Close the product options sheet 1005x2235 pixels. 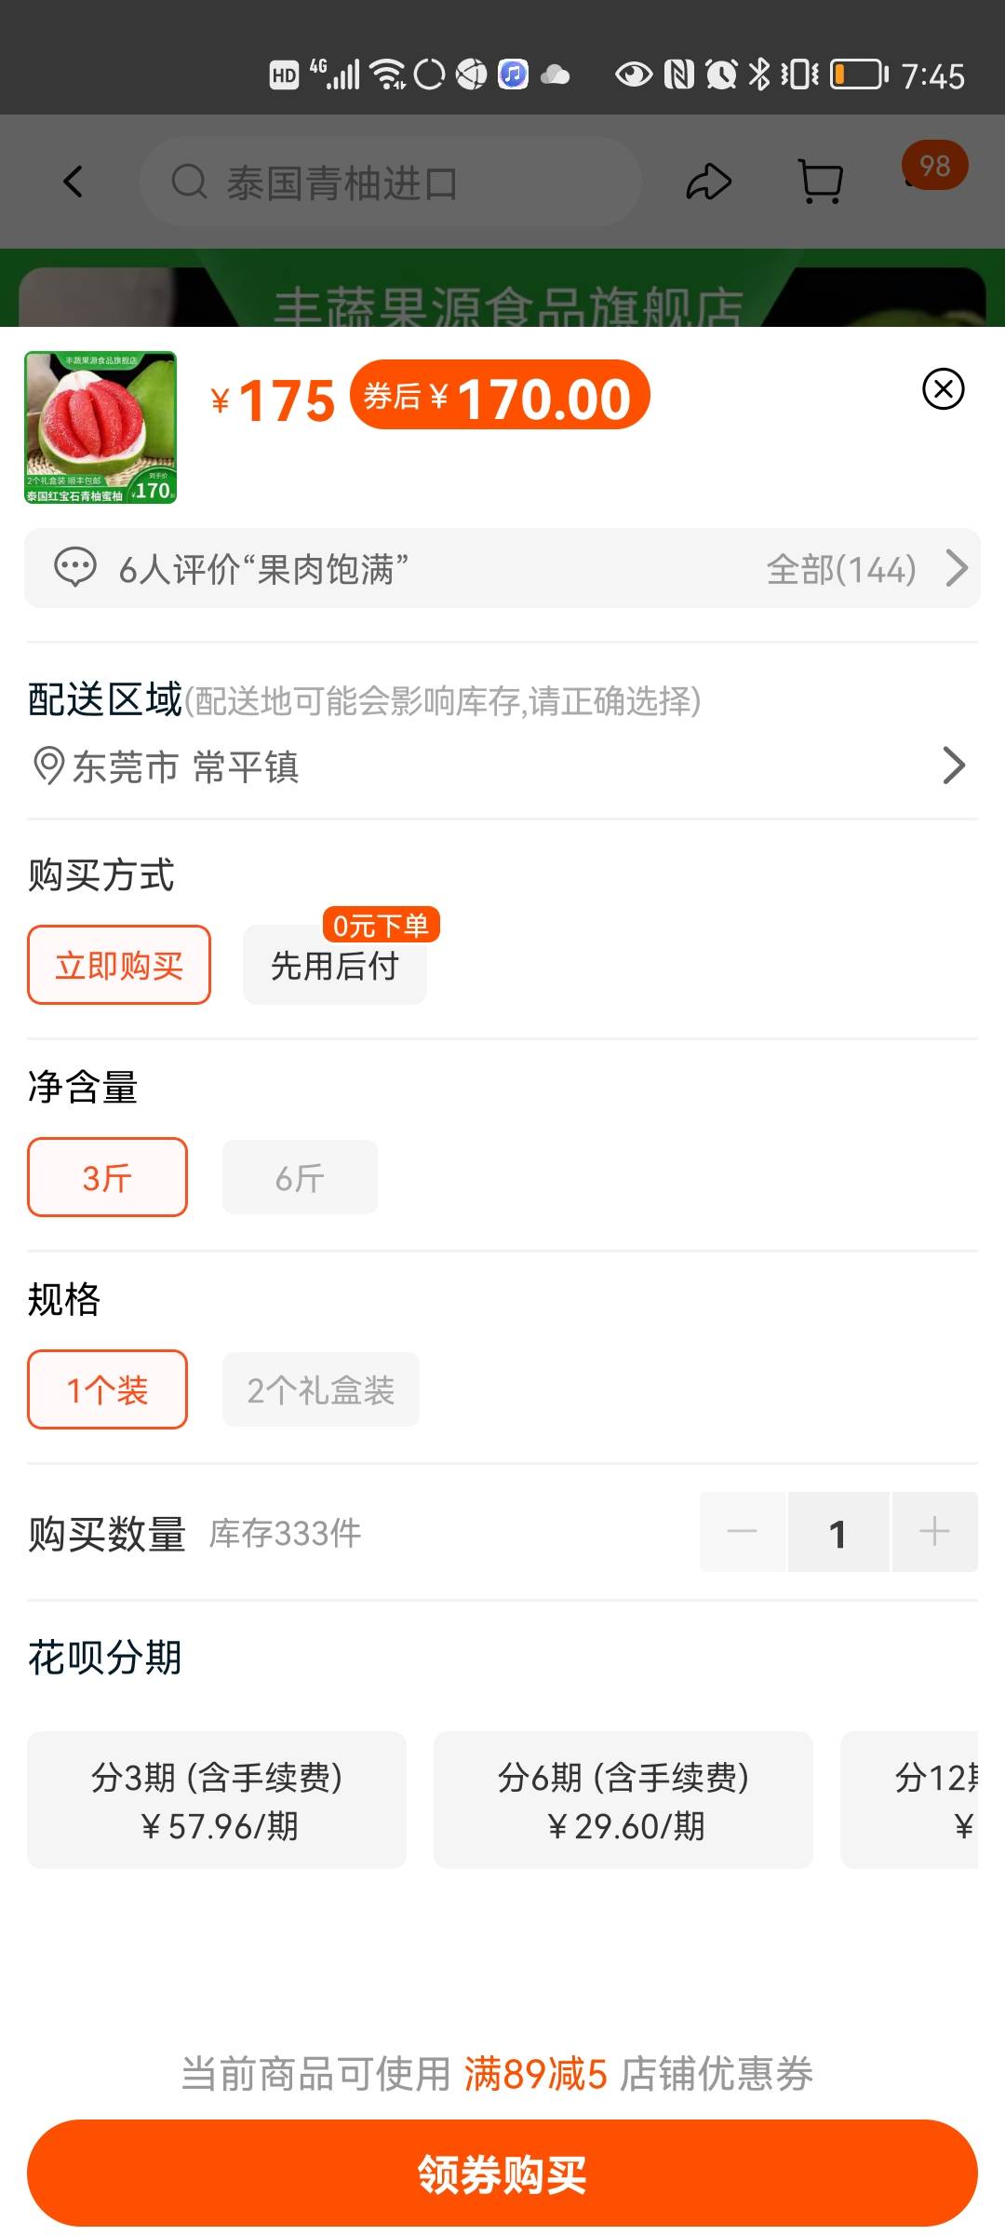(x=943, y=389)
